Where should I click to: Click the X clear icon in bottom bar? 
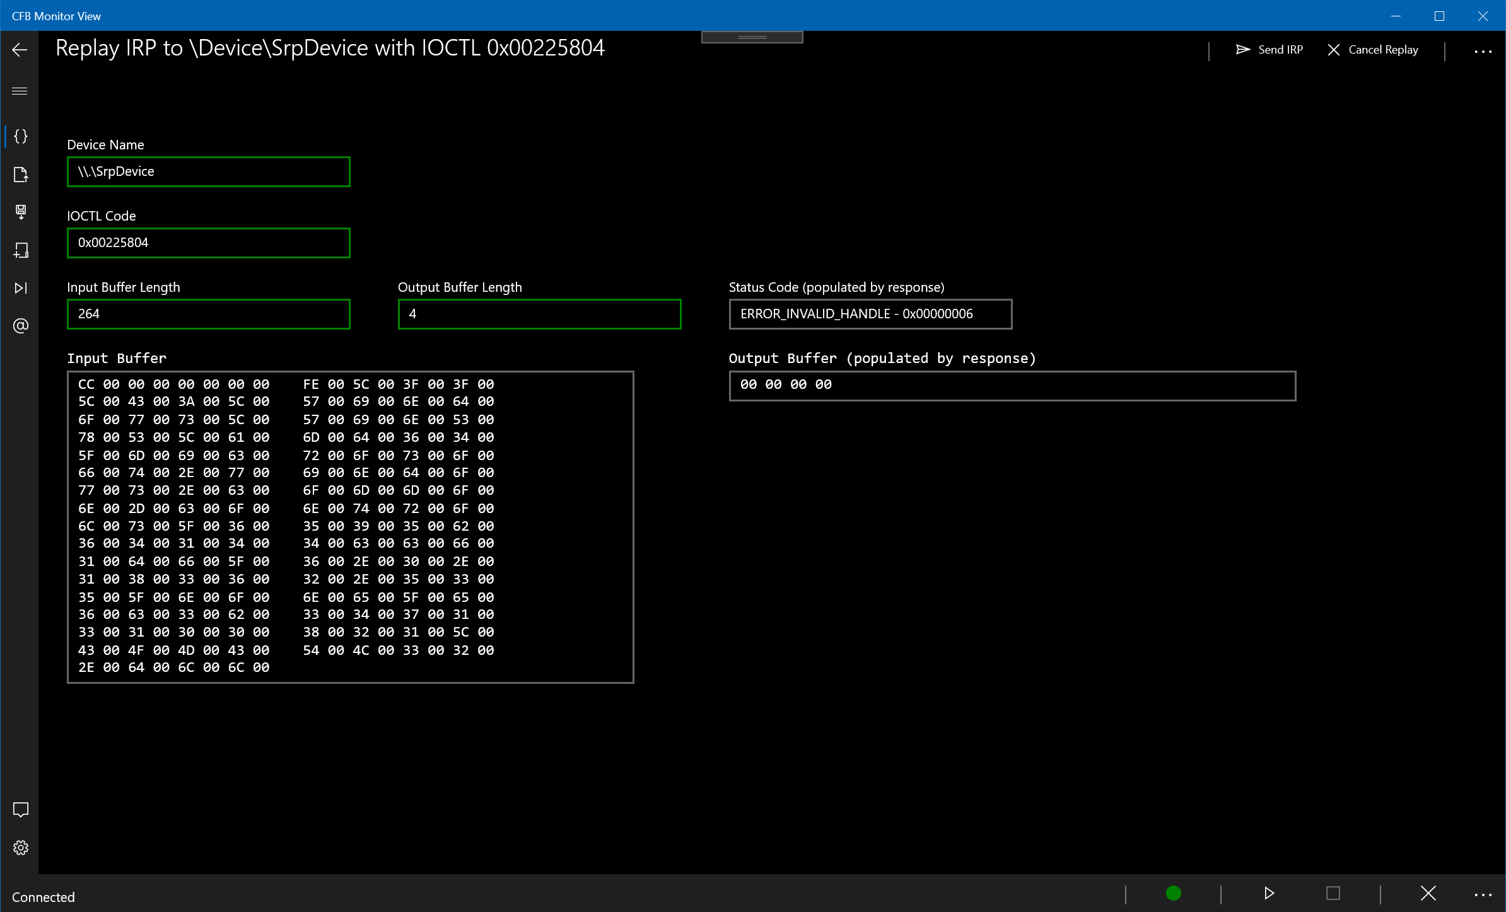point(1428,893)
